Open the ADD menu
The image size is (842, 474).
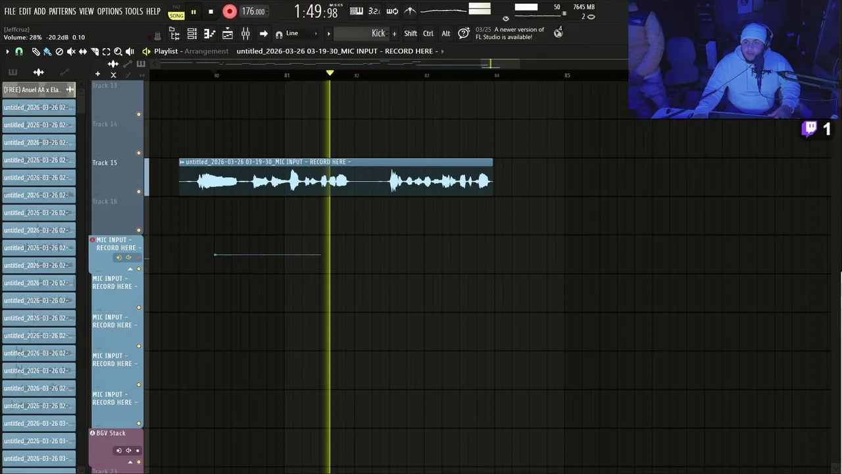pos(40,11)
